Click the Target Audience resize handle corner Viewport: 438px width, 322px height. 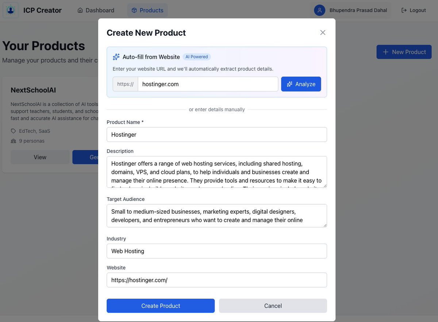[x=324, y=225]
